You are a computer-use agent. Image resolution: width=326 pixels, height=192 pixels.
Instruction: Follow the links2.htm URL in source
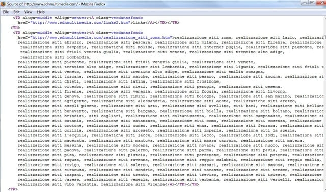click(80, 23)
